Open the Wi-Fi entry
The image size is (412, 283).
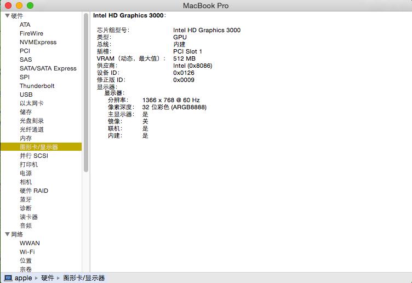coord(27,252)
